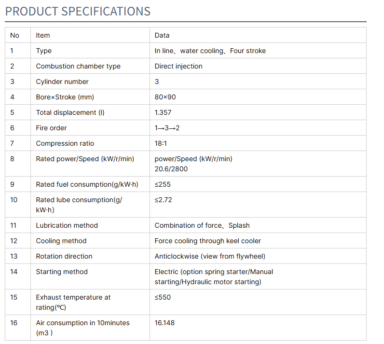
Task: Click the PRODUCT SPECIFICATIONS heading
Action: [x=78, y=11]
